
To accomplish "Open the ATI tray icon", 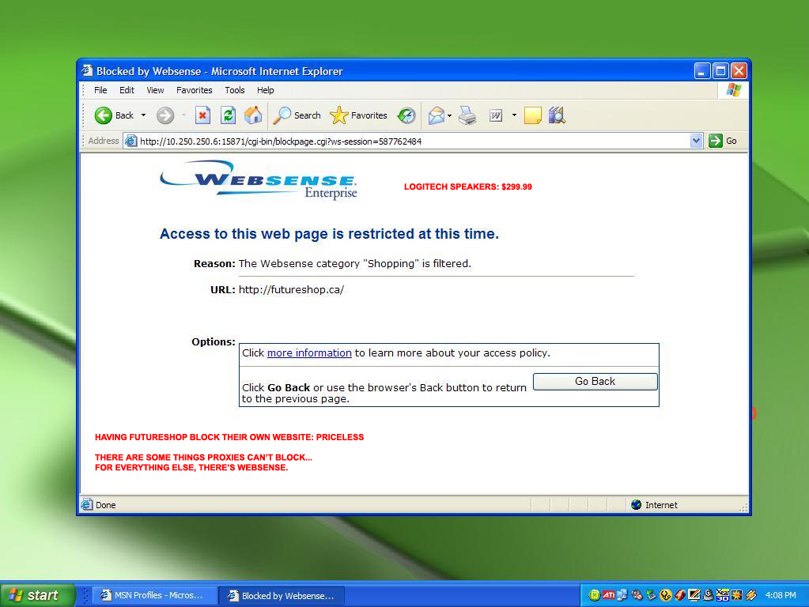I will 609,595.
